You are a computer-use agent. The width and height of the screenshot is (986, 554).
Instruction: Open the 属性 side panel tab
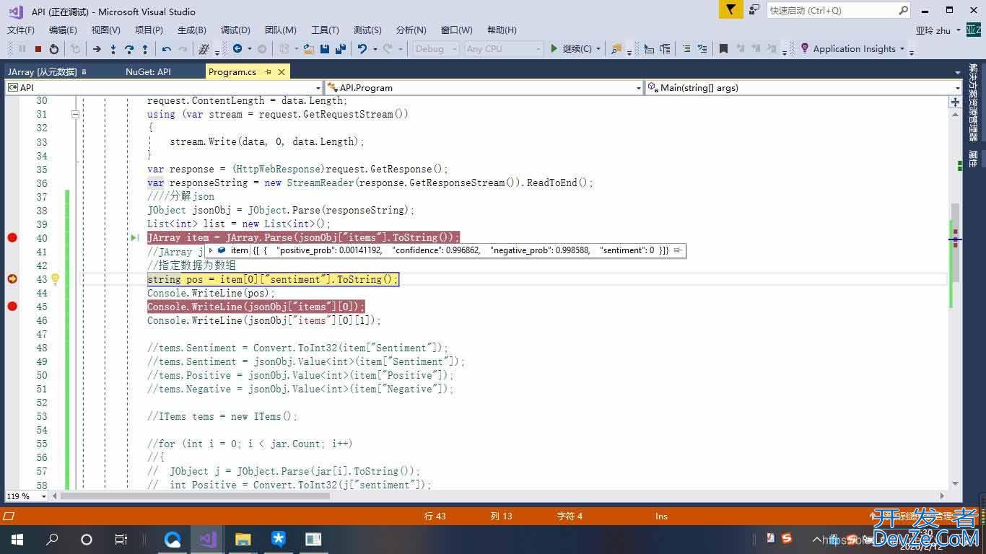(974, 159)
